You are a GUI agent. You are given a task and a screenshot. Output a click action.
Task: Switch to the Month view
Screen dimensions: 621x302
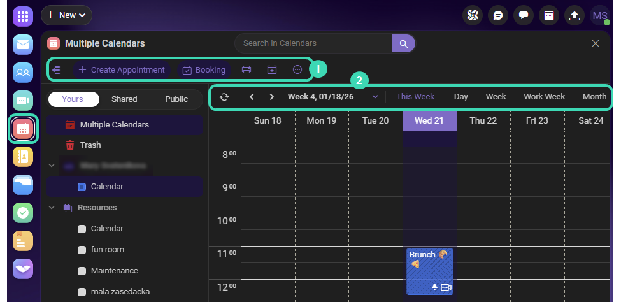tap(594, 97)
